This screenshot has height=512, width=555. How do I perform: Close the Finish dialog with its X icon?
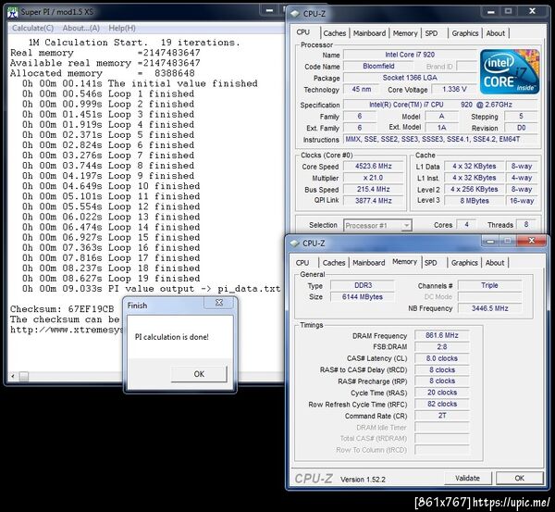point(219,303)
